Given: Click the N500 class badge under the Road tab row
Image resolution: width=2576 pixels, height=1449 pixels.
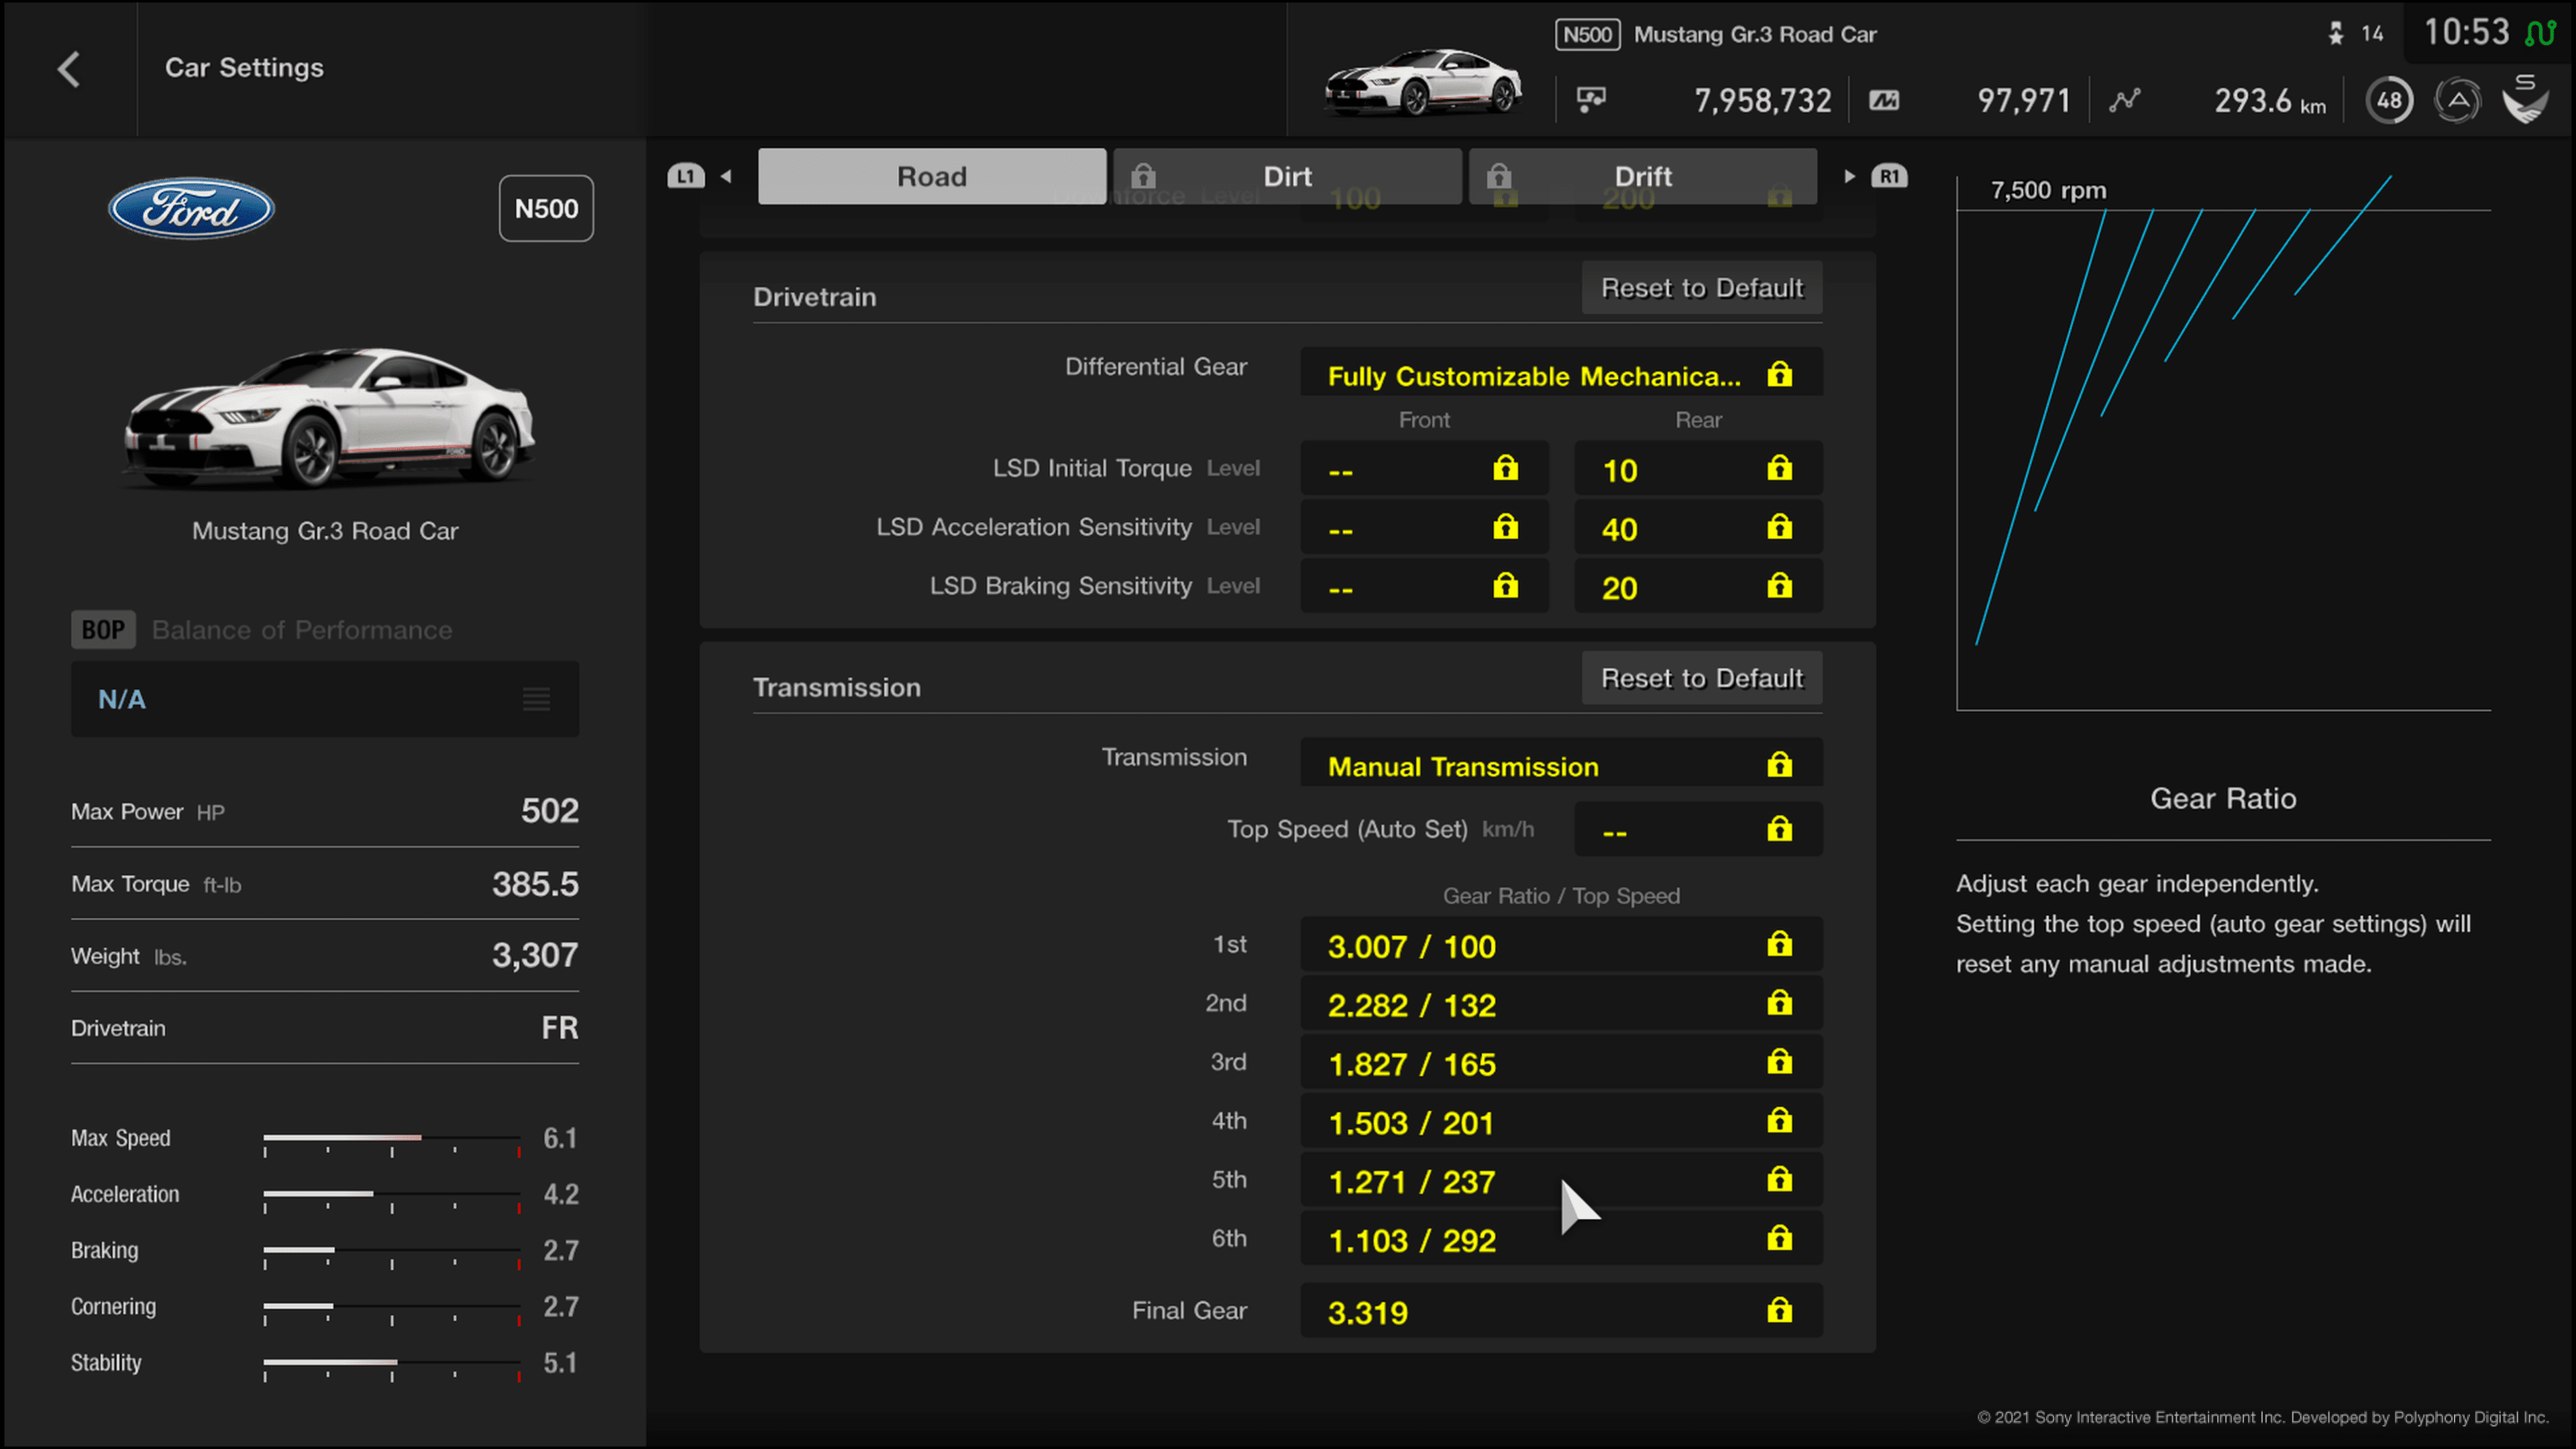Looking at the screenshot, I should pos(546,208).
